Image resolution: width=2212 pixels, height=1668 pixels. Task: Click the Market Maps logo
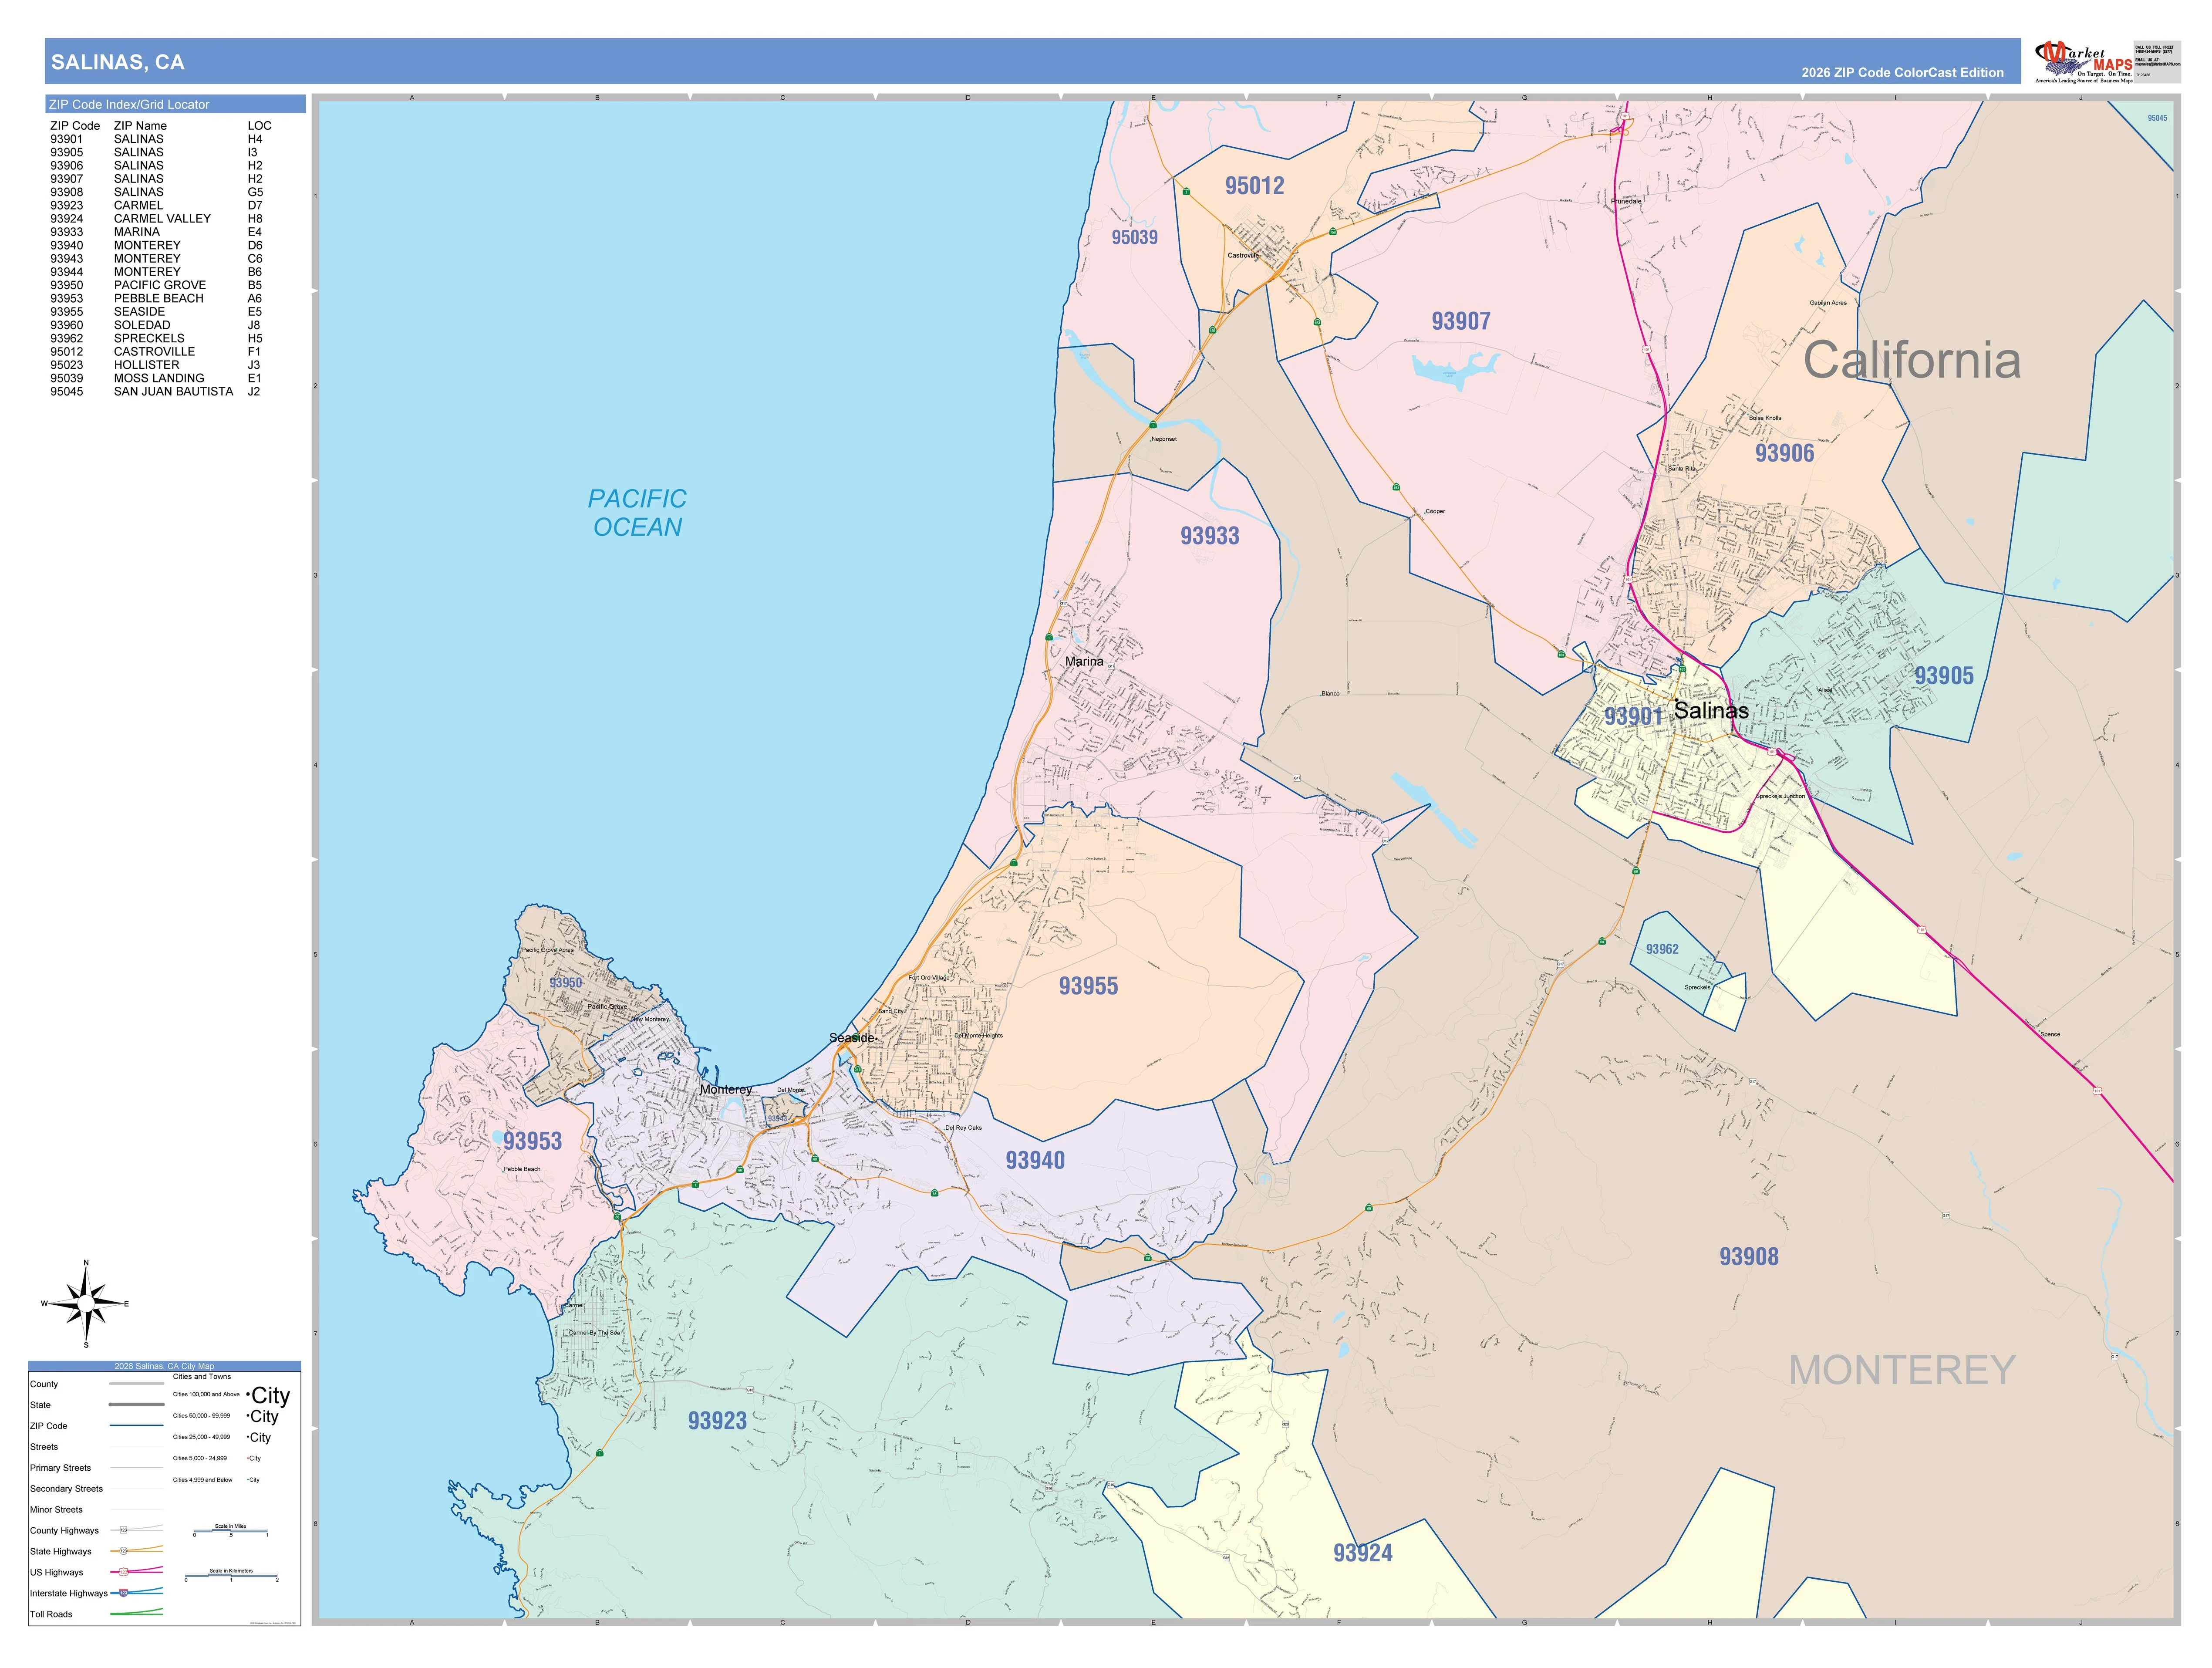(x=2084, y=61)
